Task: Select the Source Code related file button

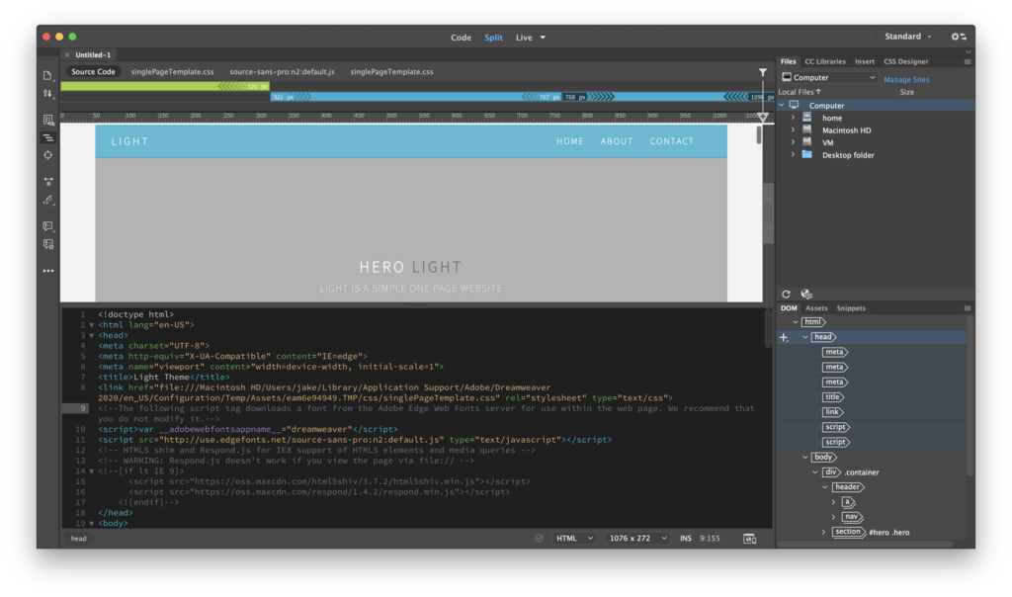Action: pyautogui.click(x=93, y=71)
